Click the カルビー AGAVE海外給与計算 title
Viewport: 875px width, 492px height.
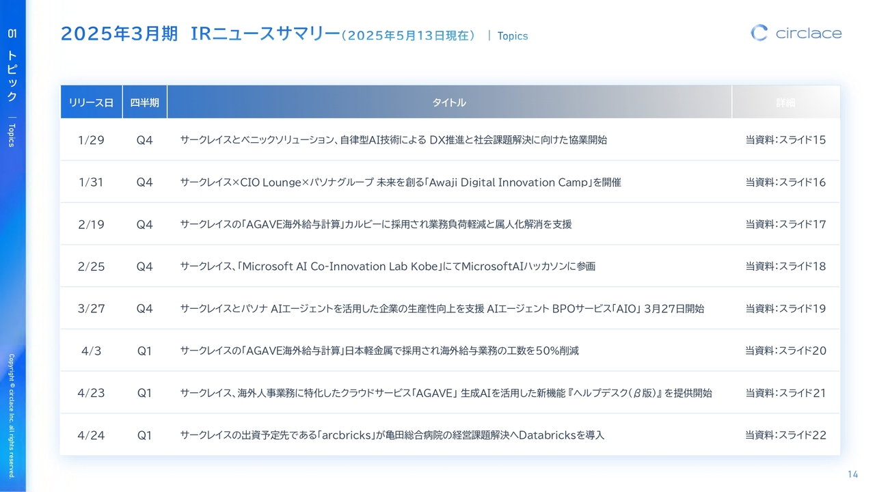(x=376, y=224)
